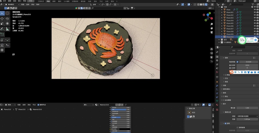Click the Max Samples 1024 field
Viewport: 259px width, 133px height.
(247, 65)
